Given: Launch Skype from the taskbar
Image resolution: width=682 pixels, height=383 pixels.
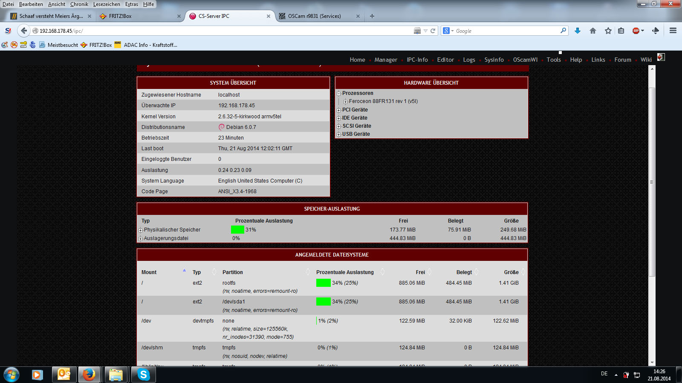Looking at the screenshot, I should click(144, 374).
